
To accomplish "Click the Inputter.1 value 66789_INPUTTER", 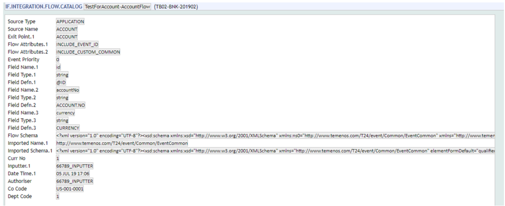I will point(75,165).
